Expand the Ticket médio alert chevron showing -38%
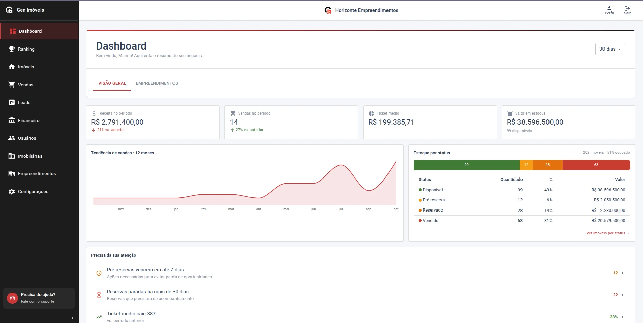Viewport: 643px width, 323px height. tap(622, 317)
